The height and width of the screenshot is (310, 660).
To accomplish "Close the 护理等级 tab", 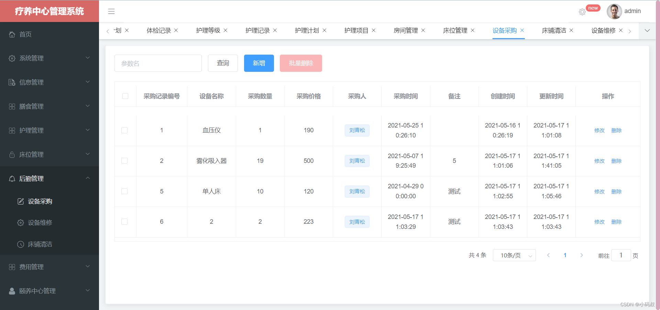I will click(225, 30).
